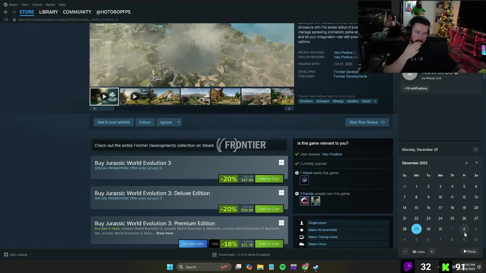Go back with the Steam back arrow
486x273 pixels.
[6, 12]
